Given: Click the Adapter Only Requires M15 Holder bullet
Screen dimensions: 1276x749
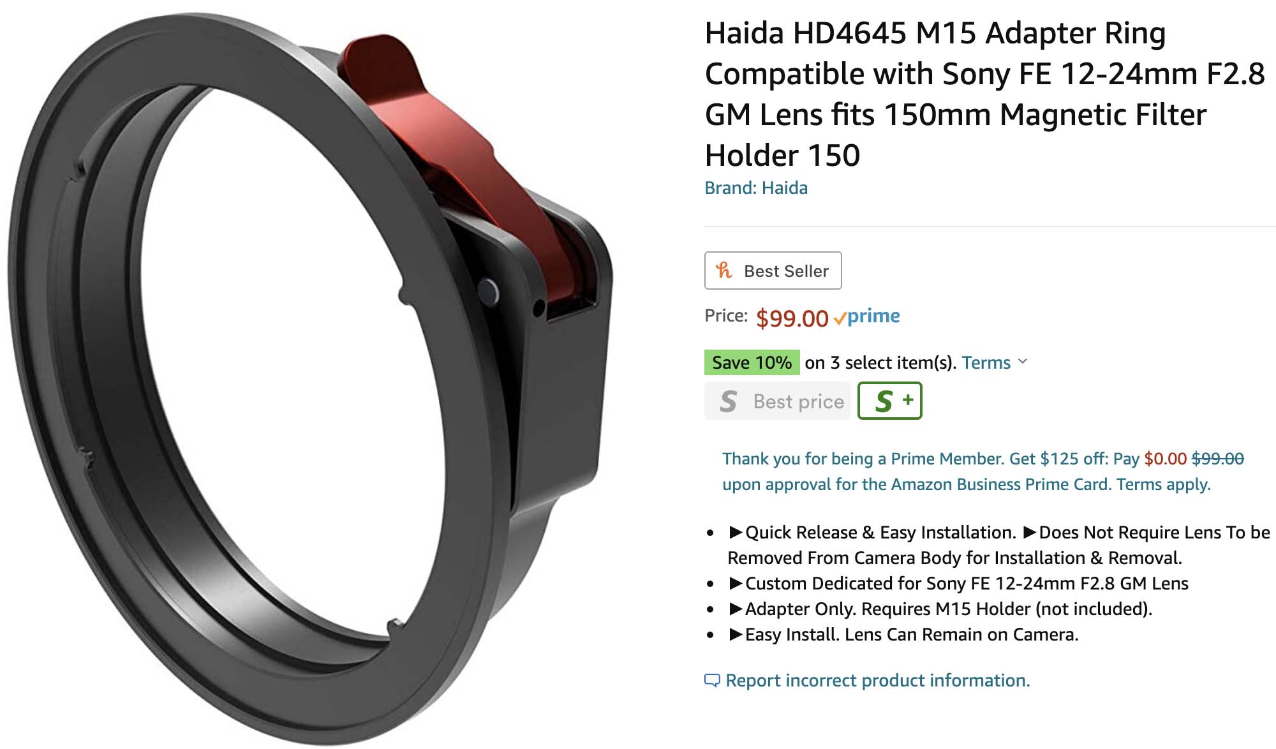Looking at the screenshot, I should (x=940, y=609).
